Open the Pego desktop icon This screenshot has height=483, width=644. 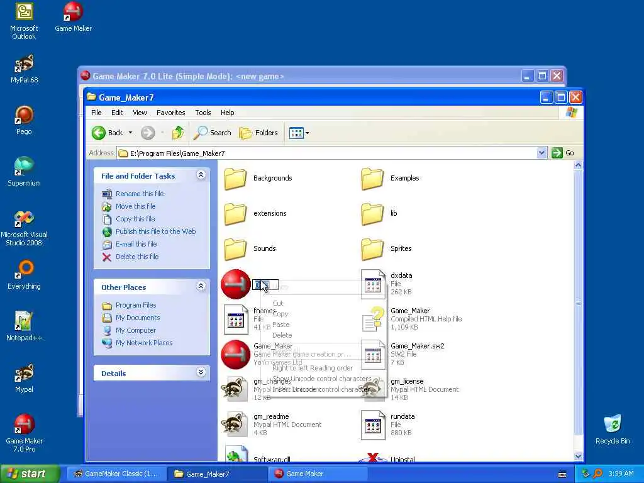coord(24,120)
